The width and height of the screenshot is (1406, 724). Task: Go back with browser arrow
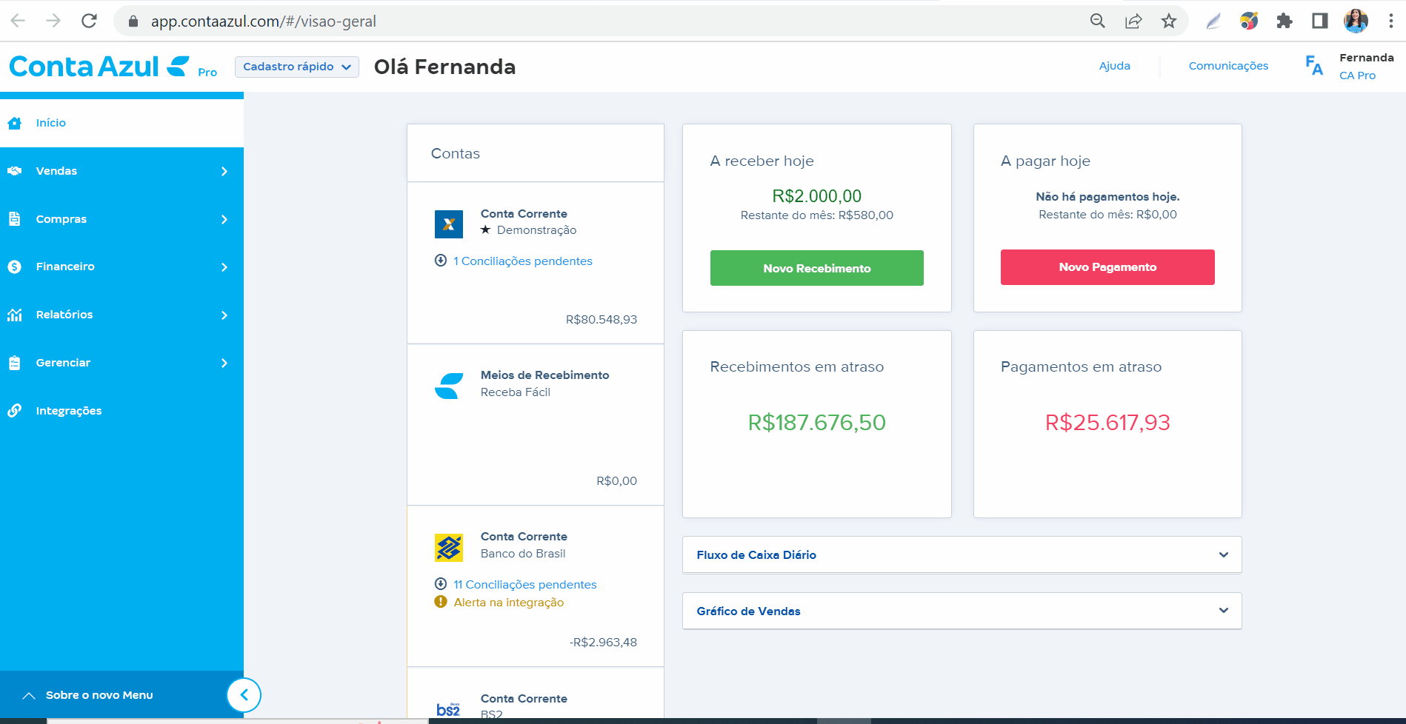click(x=18, y=21)
